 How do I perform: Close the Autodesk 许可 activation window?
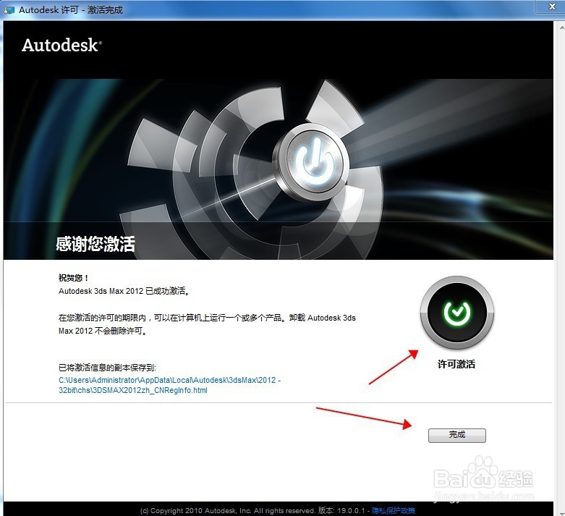tap(552, 7)
